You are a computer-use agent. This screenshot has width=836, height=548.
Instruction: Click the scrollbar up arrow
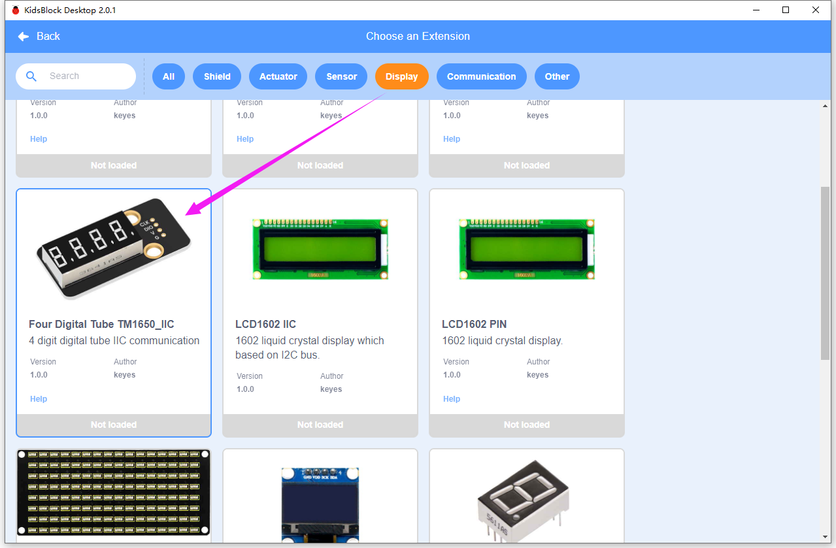(825, 106)
